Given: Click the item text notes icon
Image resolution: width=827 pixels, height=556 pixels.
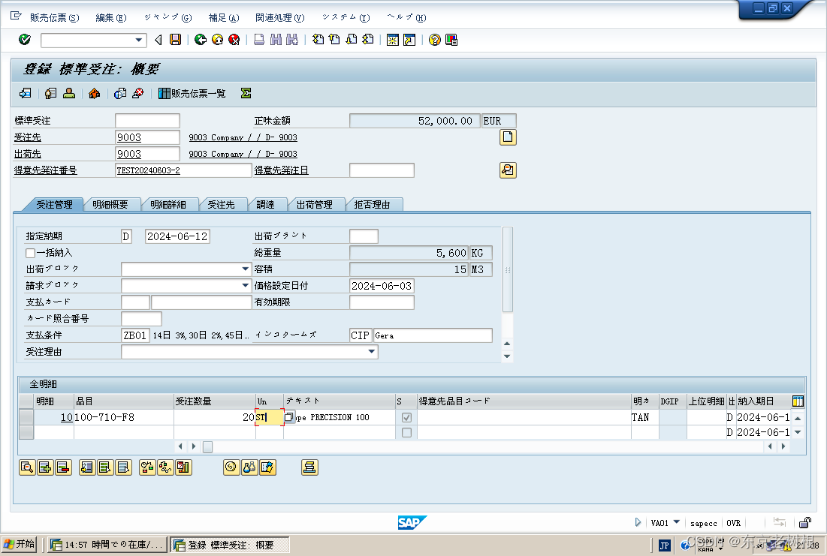Looking at the screenshot, I should coord(268,467).
